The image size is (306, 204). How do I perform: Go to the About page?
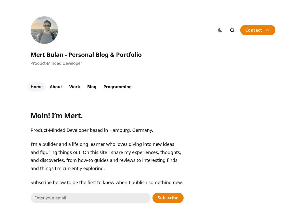click(56, 87)
